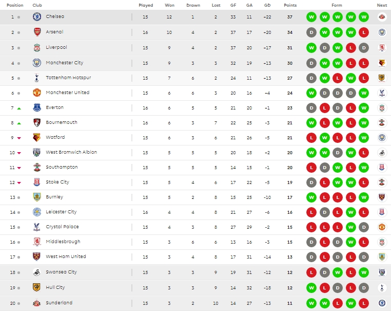Image resolution: width=391 pixels, height=311 pixels.
Task: Click the Chelsea club crest icon
Action: (37, 17)
